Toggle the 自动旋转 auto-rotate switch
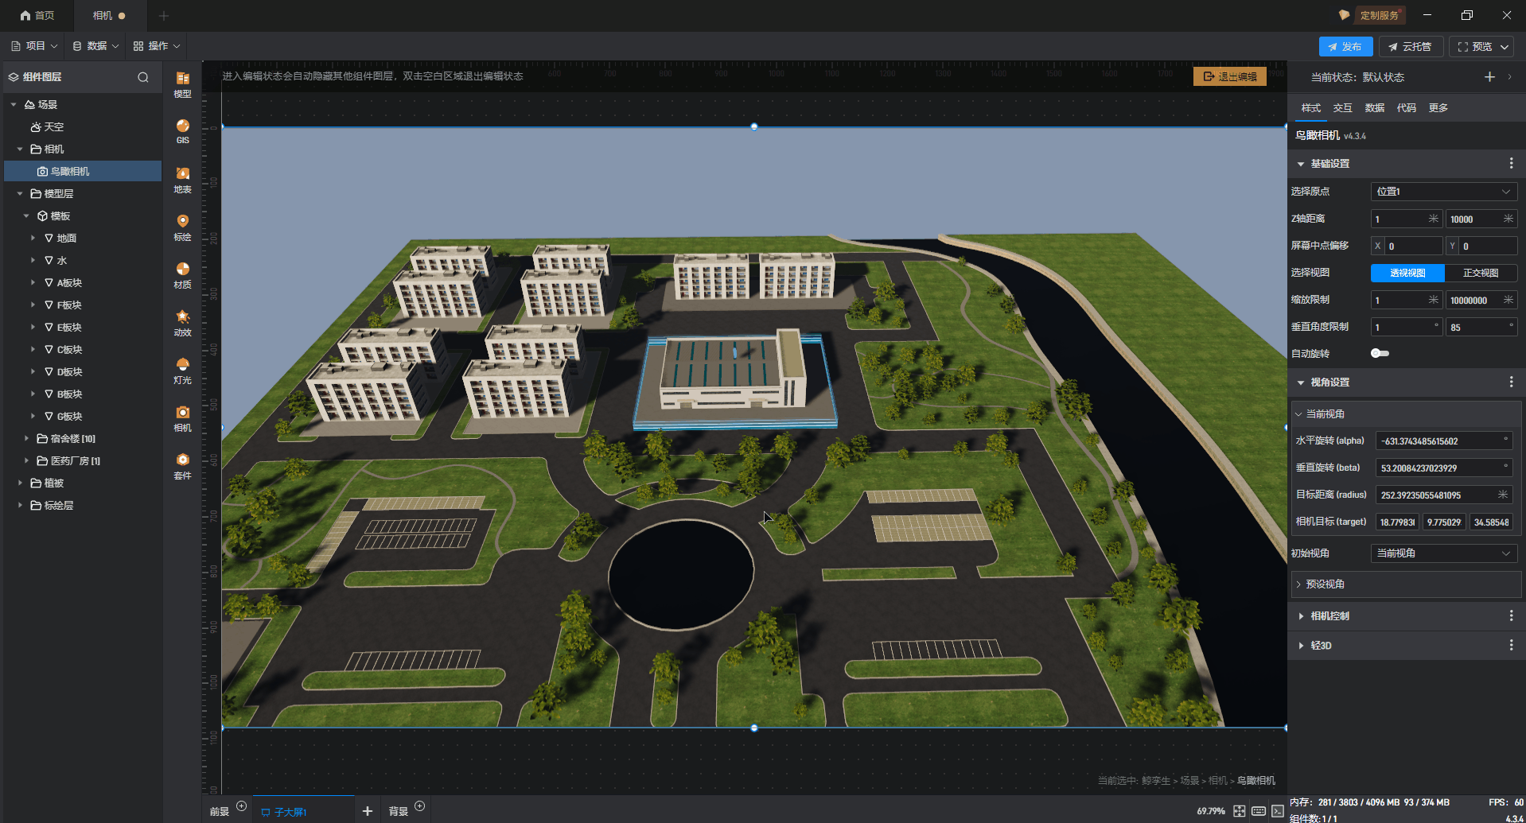Screen dimensions: 1526x823 1380,353
